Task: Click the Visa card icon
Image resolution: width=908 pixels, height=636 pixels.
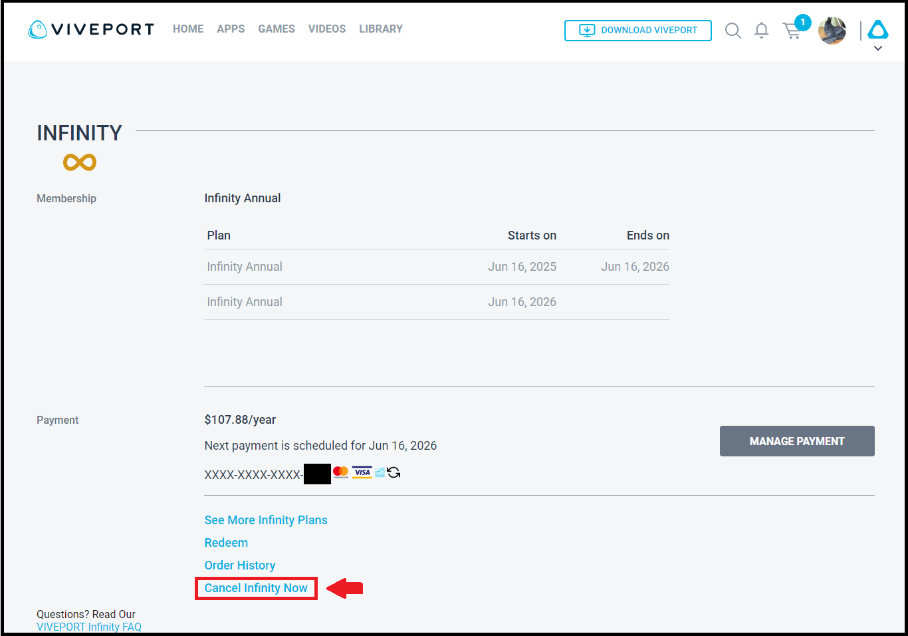Action: tap(362, 472)
